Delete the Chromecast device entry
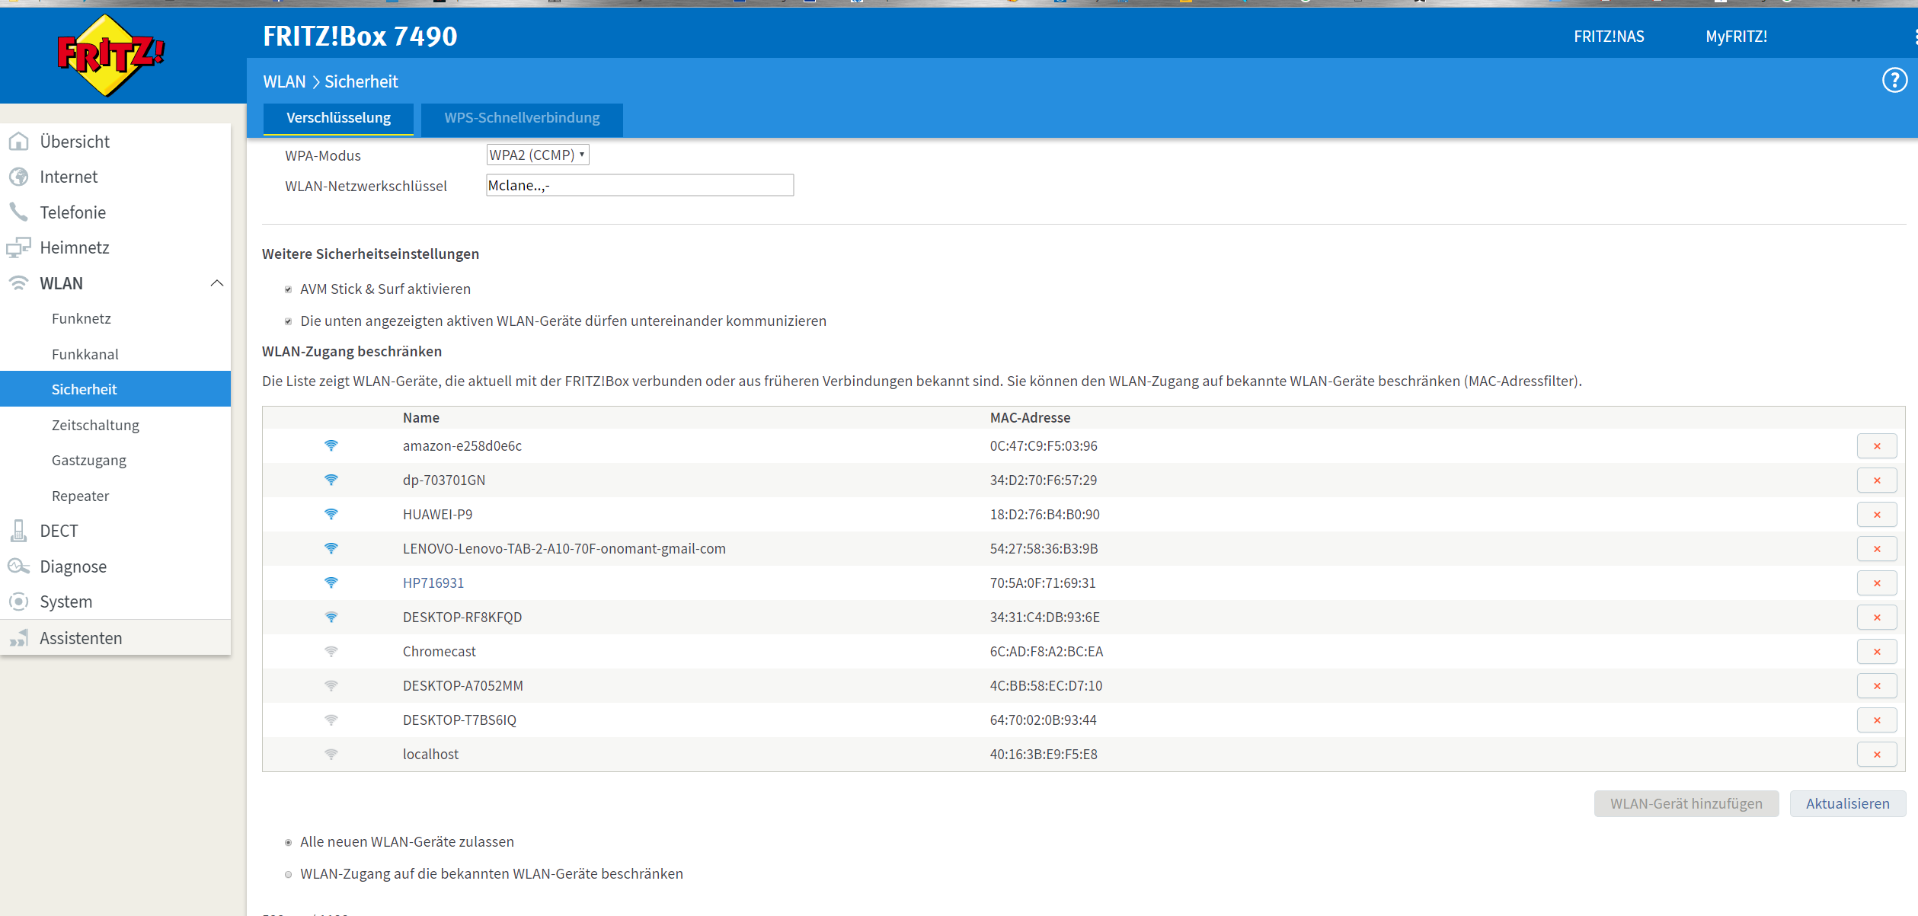This screenshot has width=1918, height=916. coord(1877,652)
